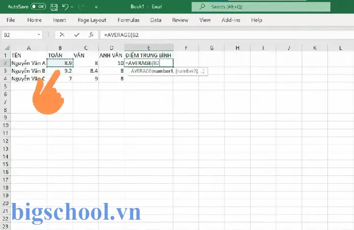Open the Review tab

click(x=180, y=20)
